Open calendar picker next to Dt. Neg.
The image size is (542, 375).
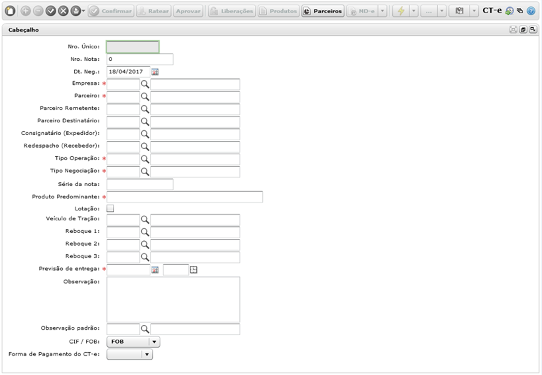[x=155, y=72]
